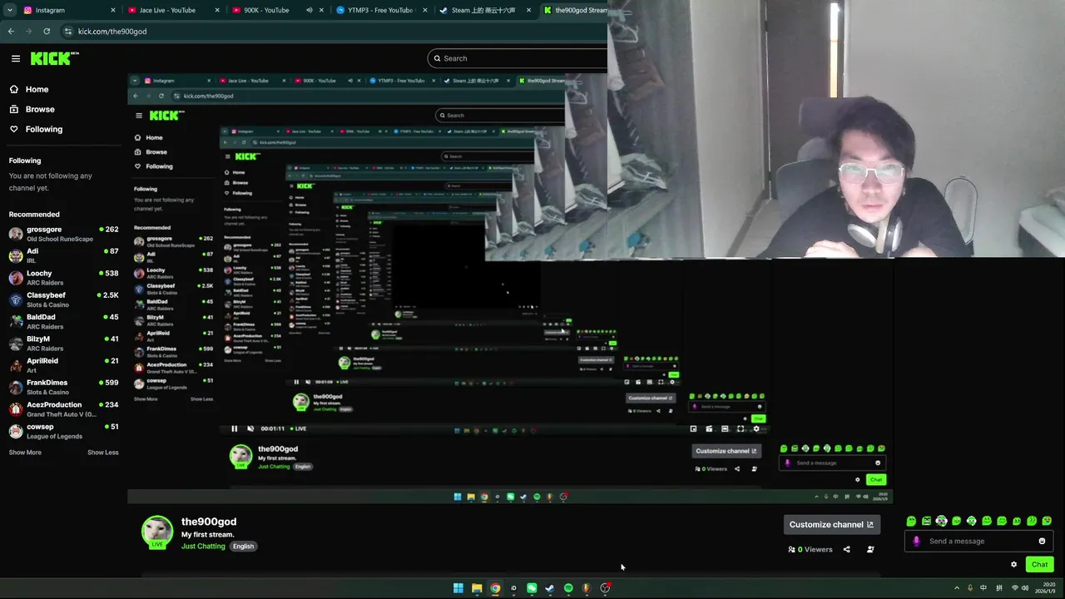This screenshot has height=599, width=1065.
Task: Open WeChat from taskbar
Action: [x=532, y=588]
